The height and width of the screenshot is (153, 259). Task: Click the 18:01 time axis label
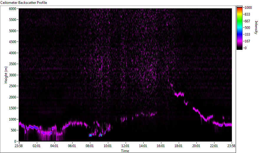[x=178, y=146]
